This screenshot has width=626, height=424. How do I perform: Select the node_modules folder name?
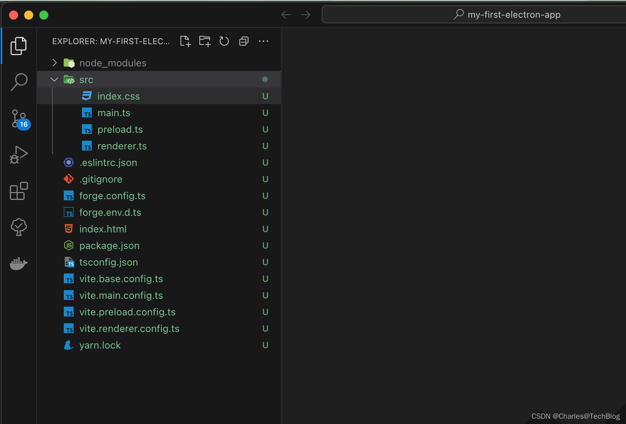pos(113,63)
